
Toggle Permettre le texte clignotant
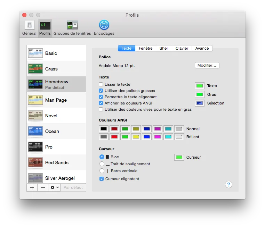(101, 97)
